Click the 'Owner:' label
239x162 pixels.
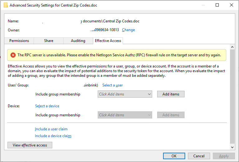14,30
